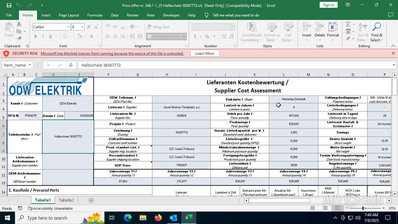Decrease indent in the Alignment group
The image size is (398, 224).
132,36
